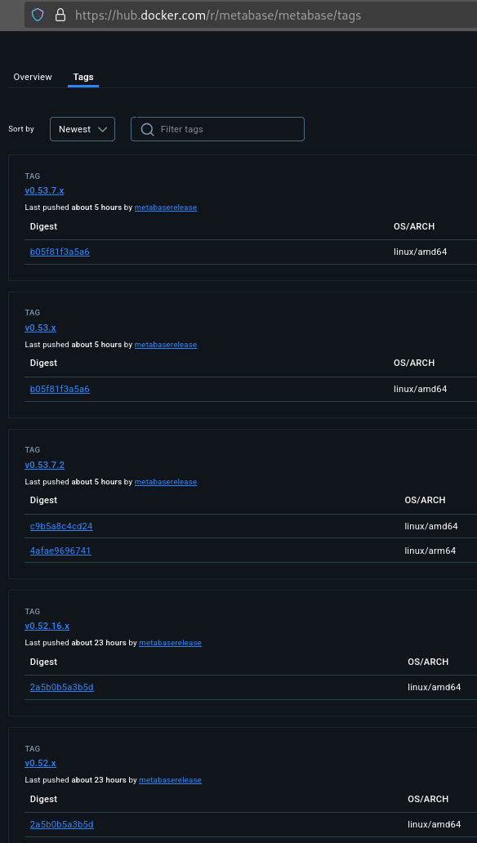
Task: Open the Newest sort dropdown
Action: point(82,129)
